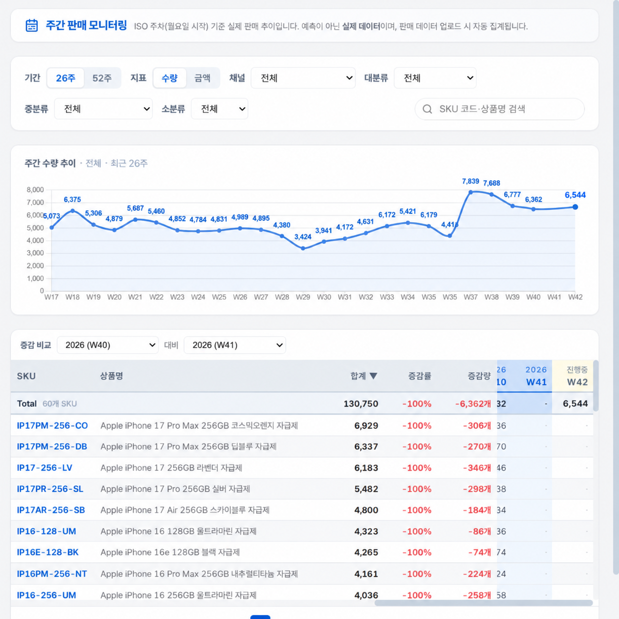The height and width of the screenshot is (619, 619).
Task: Open SKU link IP16-128-UM
Action: point(46,532)
